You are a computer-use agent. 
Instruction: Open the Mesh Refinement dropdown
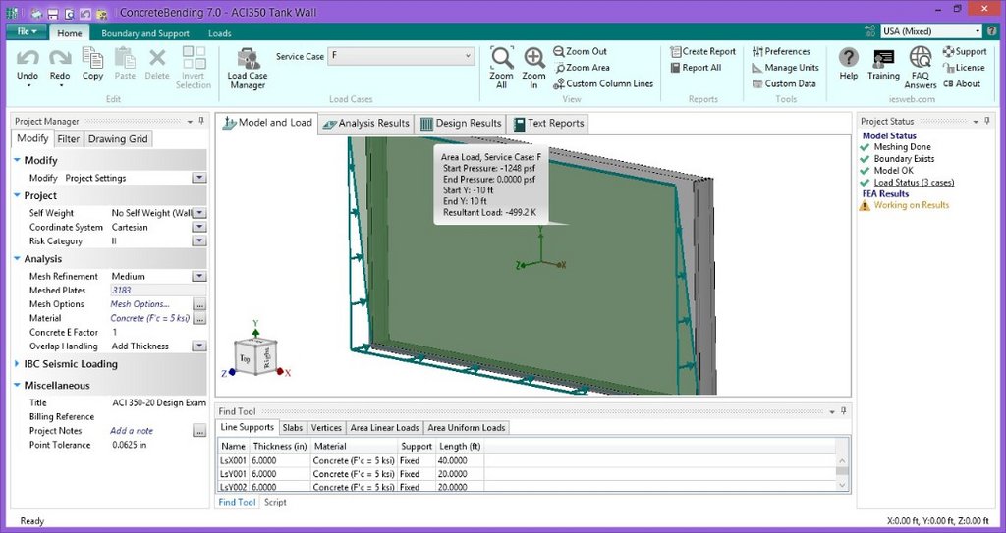pos(198,276)
